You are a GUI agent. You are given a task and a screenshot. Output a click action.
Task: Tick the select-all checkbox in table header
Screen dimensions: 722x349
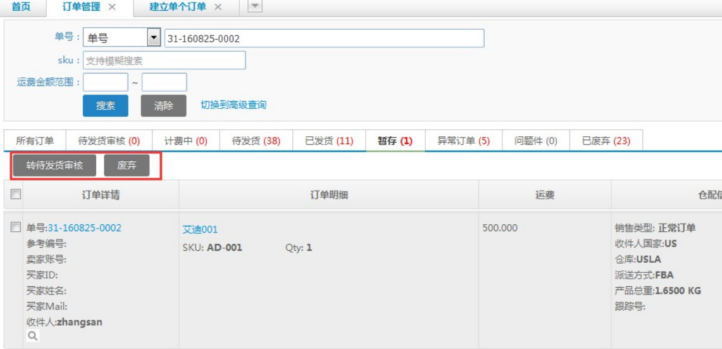click(x=13, y=194)
